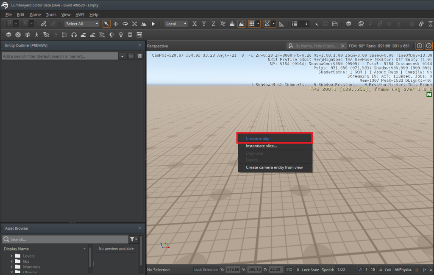Toggle the Lock Scale button

pyautogui.click(x=308, y=269)
